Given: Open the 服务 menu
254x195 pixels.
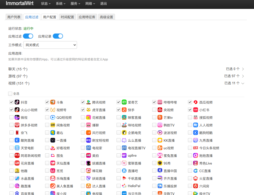Looking at the screenshot, I should (75, 4).
